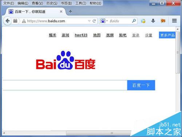Click inside the main Baidu search box
The image size is (182, 137).
pyautogui.click(x=65, y=85)
